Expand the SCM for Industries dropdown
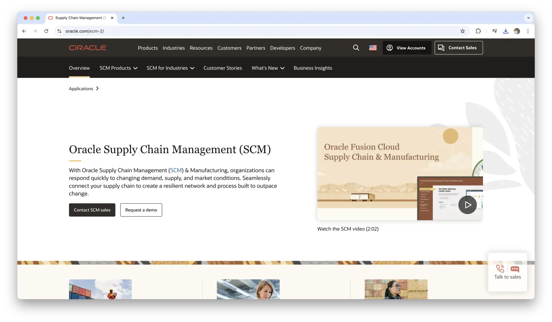This screenshot has height=322, width=552. coord(170,68)
